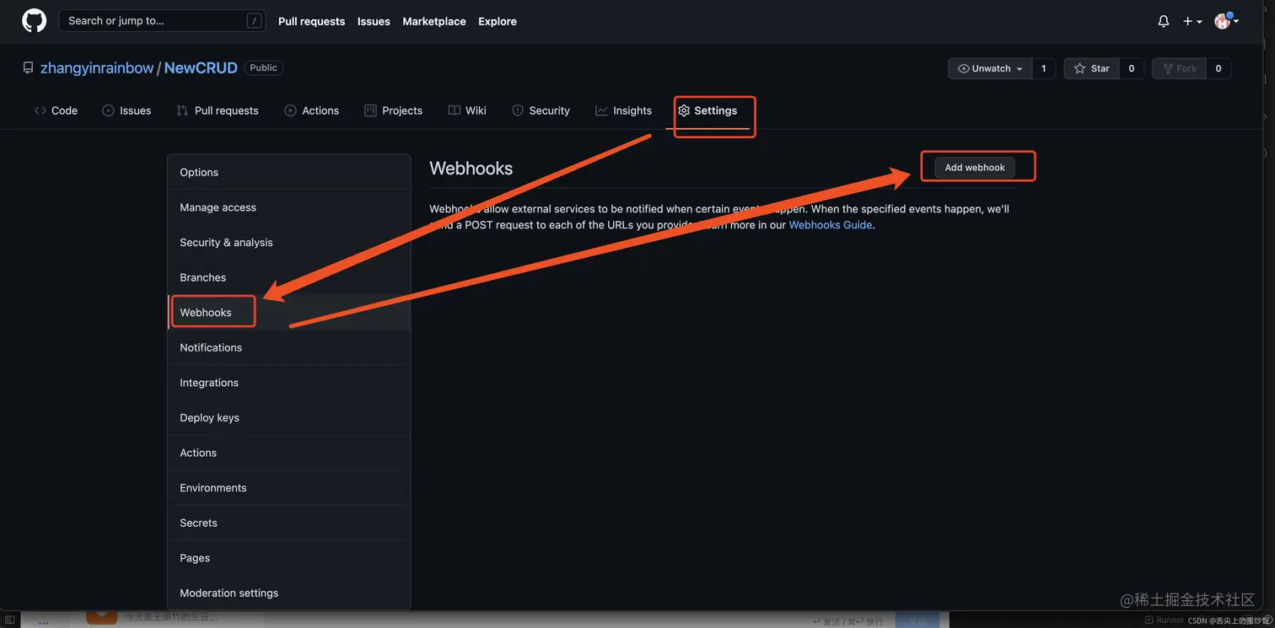Switch to the Insights tab
This screenshot has height=628, width=1275.
click(624, 110)
